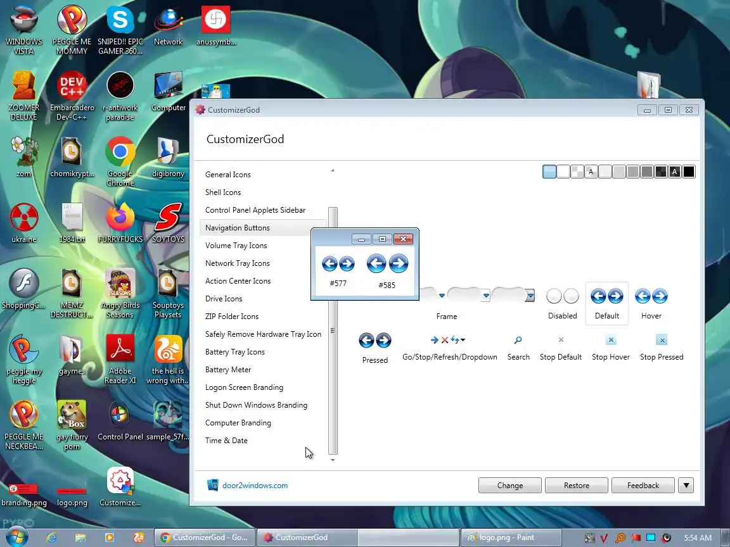Select the Search magnifier image

point(518,340)
